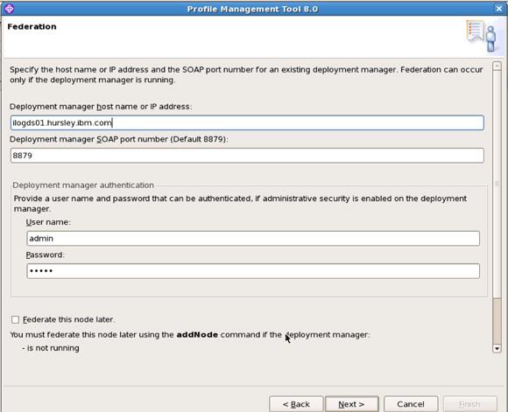
Task: Cancel the profile creation wizard
Action: pos(411,404)
